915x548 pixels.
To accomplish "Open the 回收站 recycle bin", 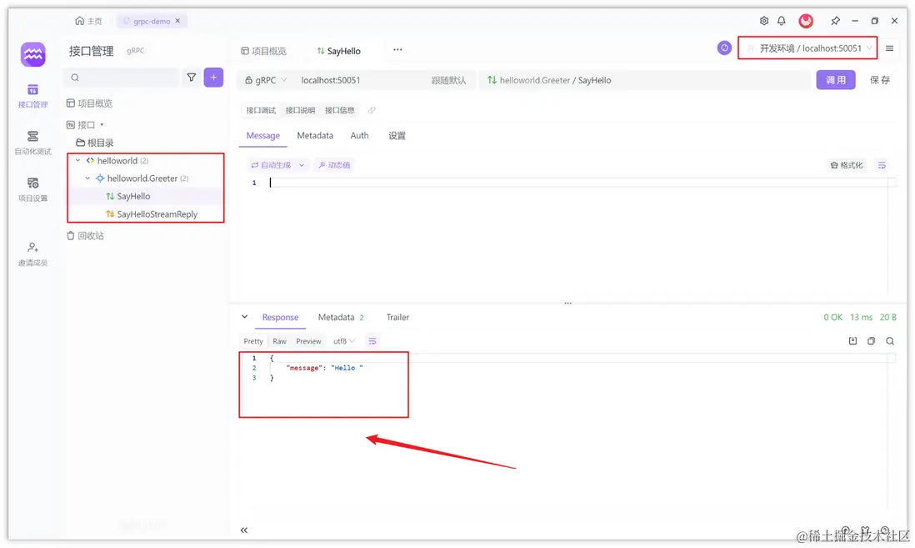I will coord(85,236).
